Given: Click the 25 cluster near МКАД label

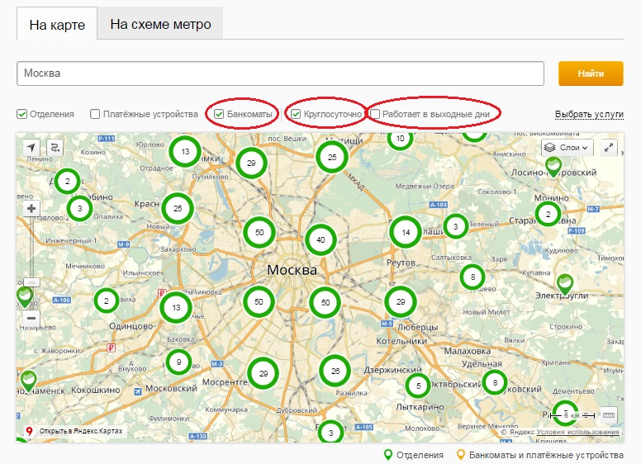Looking at the screenshot, I should (332, 157).
